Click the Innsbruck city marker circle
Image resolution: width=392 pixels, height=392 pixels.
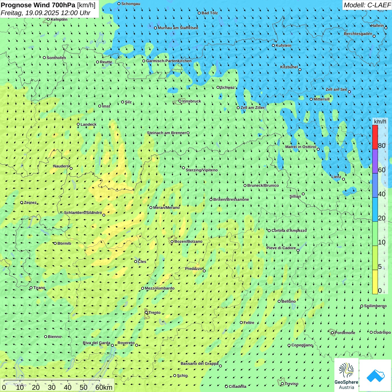click(180, 101)
